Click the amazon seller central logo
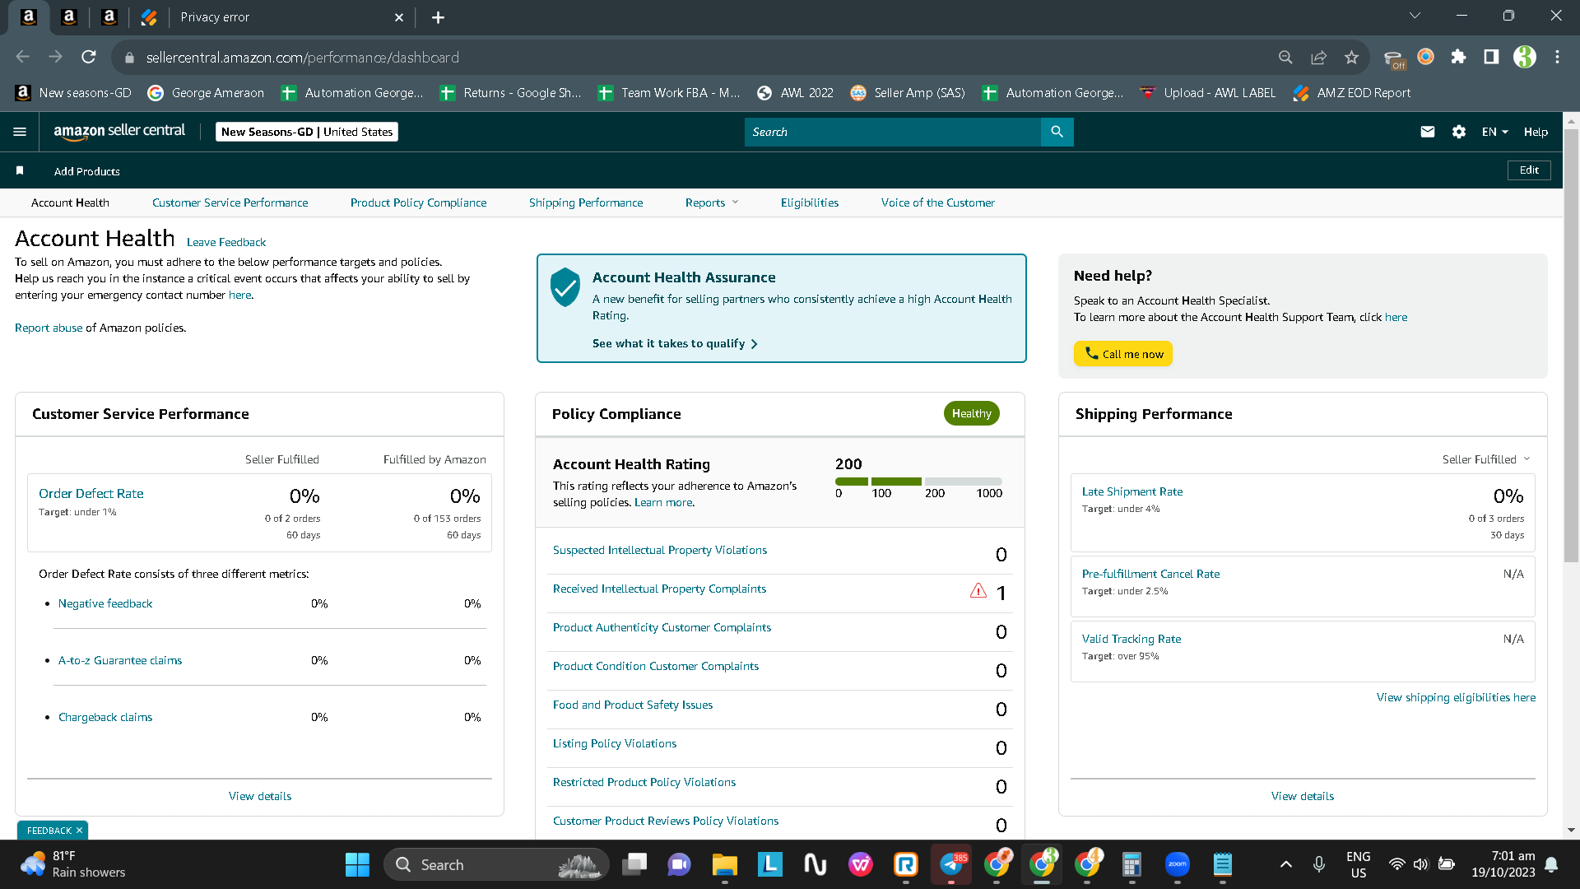Image resolution: width=1580 pixels, height=889 pixels. pos(119,132)
